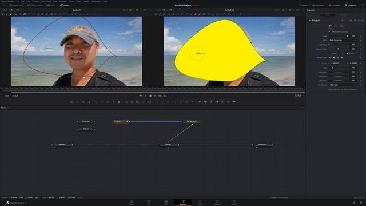Add a pEmitter particle tool from toolbar
This screenshot has width=366, height=206.
181,102
